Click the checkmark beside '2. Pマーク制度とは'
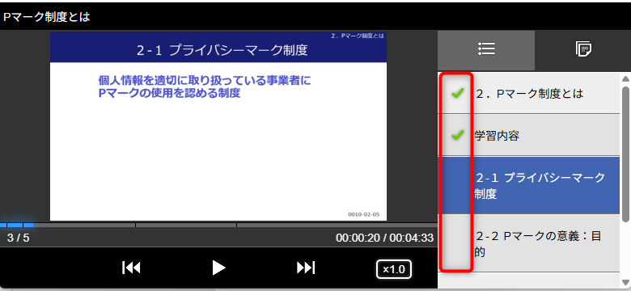This screenshot has width=631, height=291. pyautogui.click(x=457, y=93)
